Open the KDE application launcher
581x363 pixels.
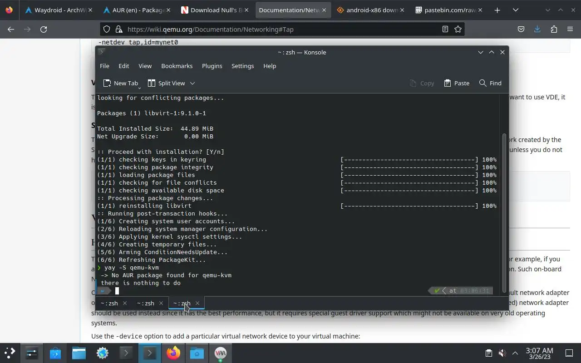click(10, 353)
